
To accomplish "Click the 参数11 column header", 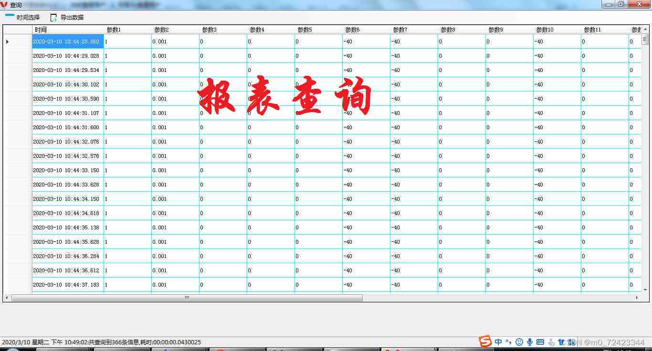I will (x=605, y=30).
